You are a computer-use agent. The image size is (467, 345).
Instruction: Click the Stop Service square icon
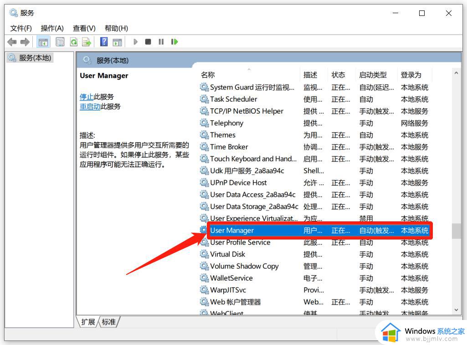(148, 42)
